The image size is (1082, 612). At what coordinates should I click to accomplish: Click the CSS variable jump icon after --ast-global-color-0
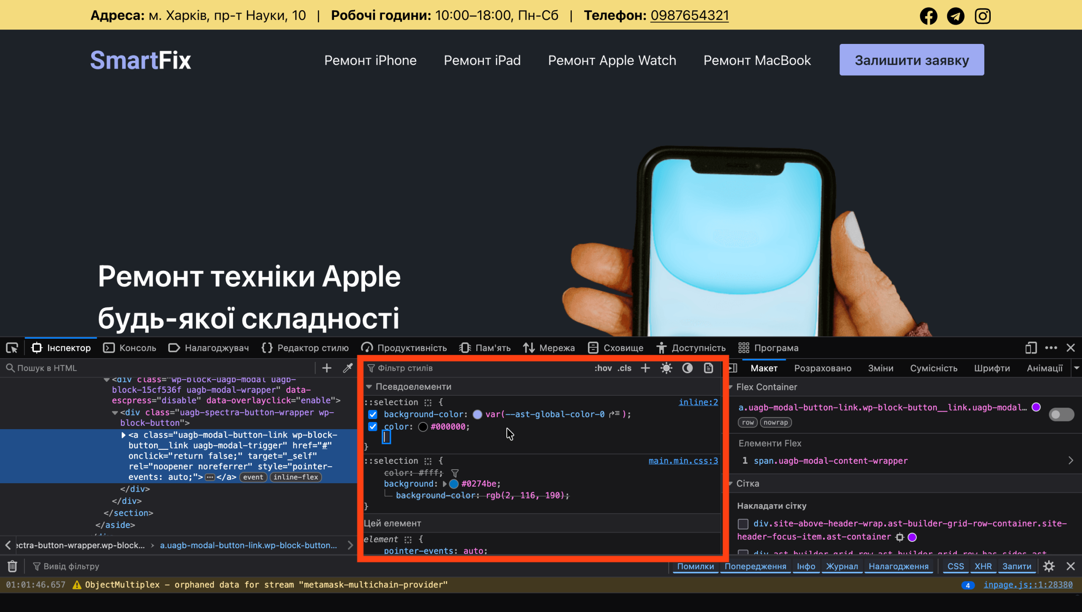point(614,414)
